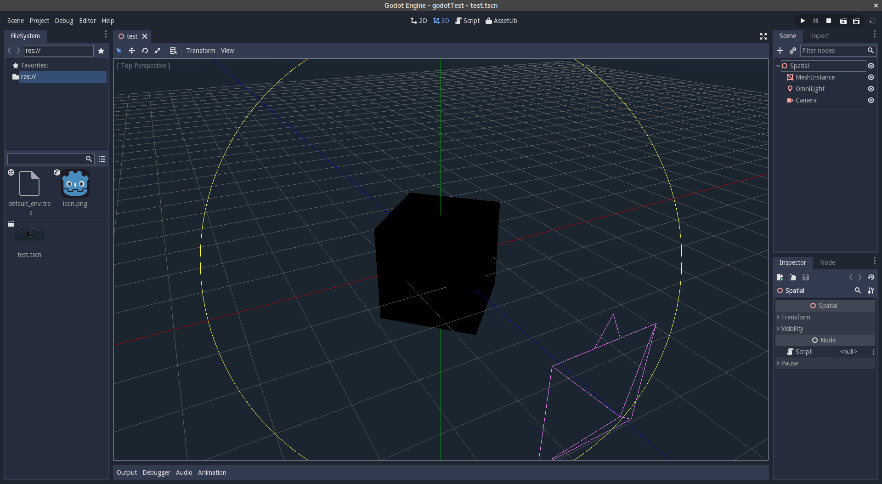The height and width of the screenshot is (484, 882).
Task: Select the test.tscn scene thumbnail
Action: coord(29,234)
